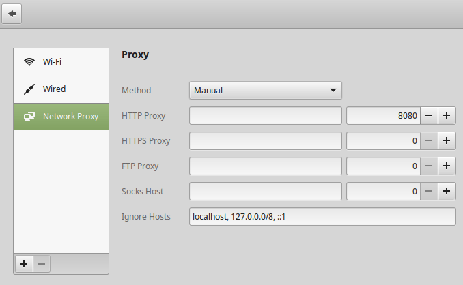Click the FTP Proxy label
463x285 pixels.
[x=140, y=166]
